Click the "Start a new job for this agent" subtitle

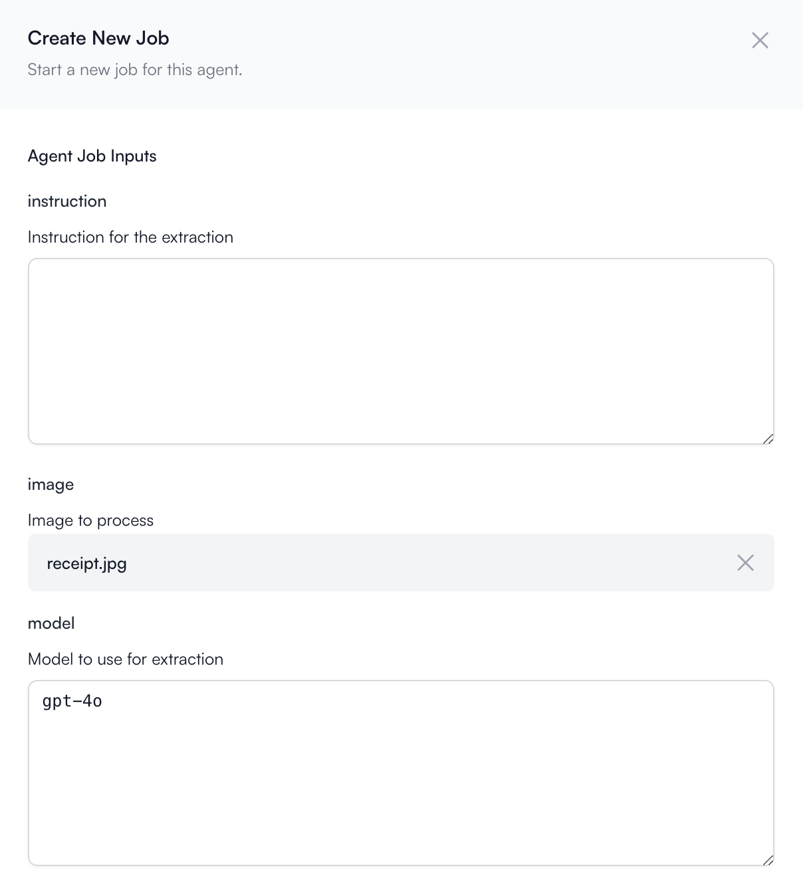135,70
